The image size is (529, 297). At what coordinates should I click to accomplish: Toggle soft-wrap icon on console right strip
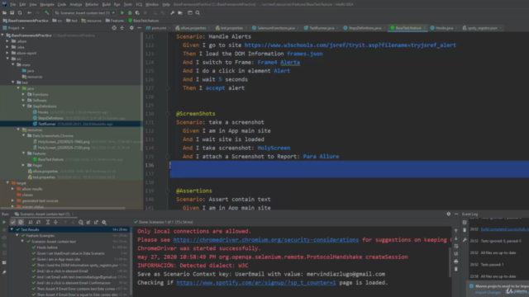(456, 246)
